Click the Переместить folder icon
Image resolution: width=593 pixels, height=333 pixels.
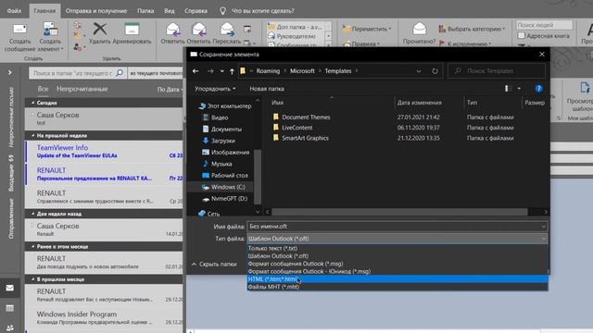click(347, 29)
